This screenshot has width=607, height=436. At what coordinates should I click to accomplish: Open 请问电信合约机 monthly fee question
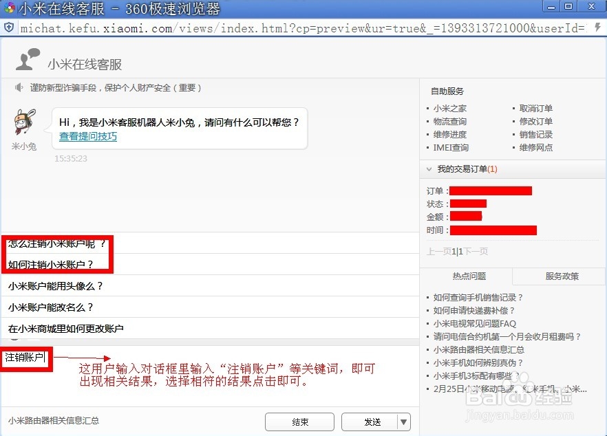click(507, 336)
